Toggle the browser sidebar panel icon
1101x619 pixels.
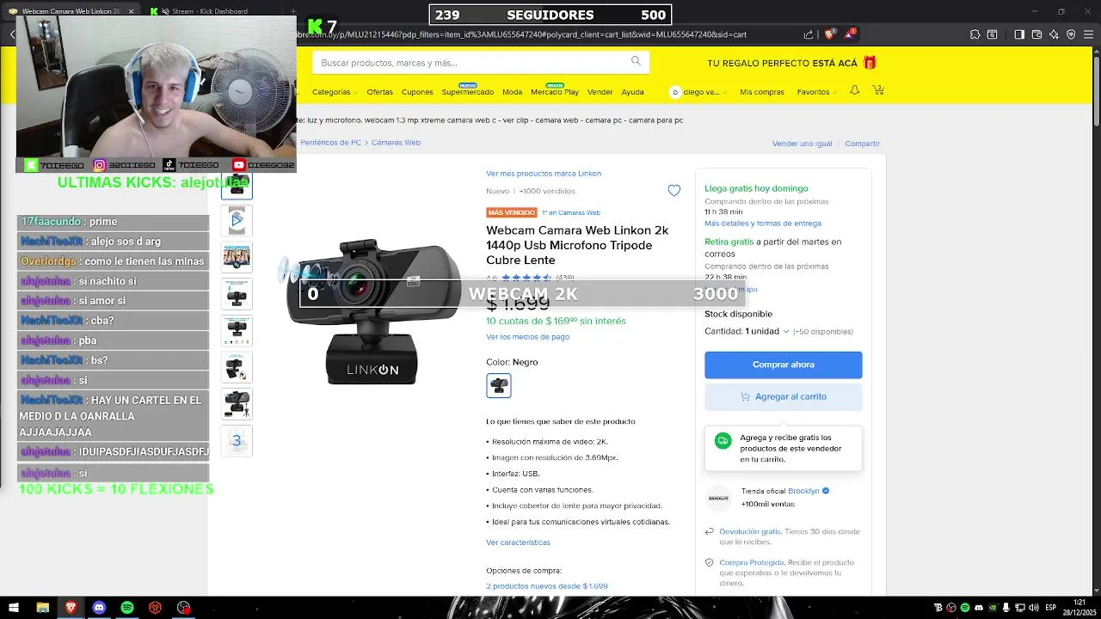coord(1019,34)
